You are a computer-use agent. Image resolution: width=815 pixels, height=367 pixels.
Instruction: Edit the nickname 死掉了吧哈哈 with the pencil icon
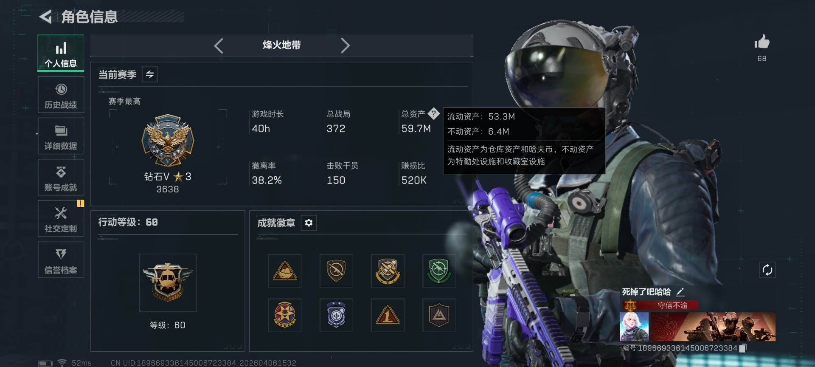coord(680,292)
